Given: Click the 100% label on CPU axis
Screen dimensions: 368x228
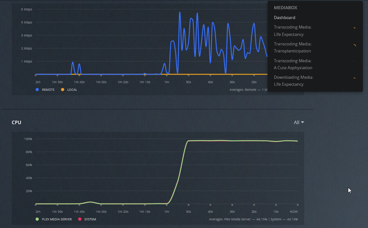Looking at the screenshot, I should [28, 139].
